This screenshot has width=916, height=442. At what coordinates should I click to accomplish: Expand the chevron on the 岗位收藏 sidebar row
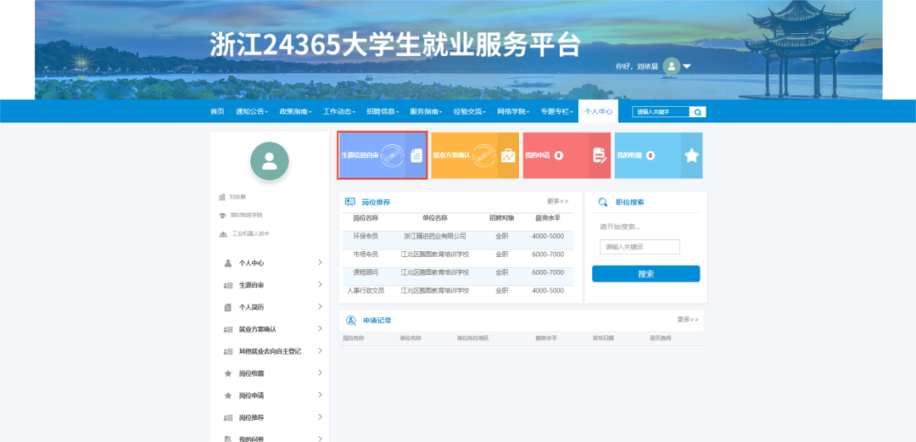[320, 373]
